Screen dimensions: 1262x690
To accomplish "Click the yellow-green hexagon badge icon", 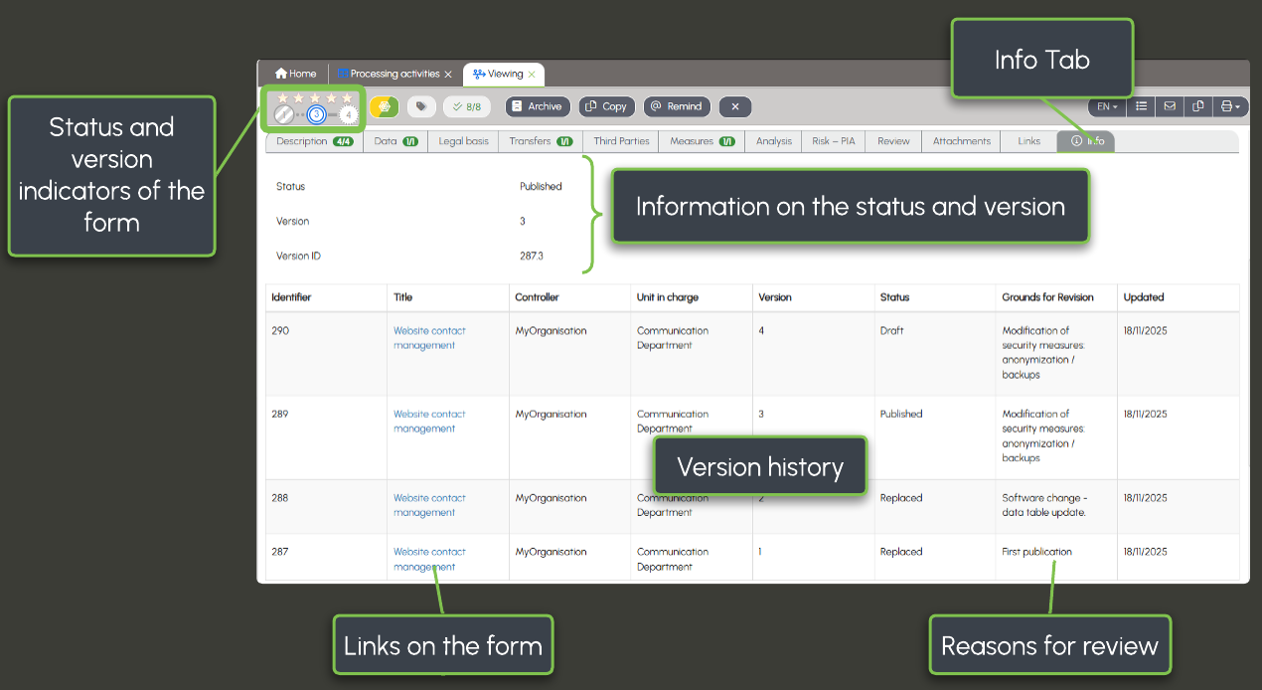I will coord(385,107).
